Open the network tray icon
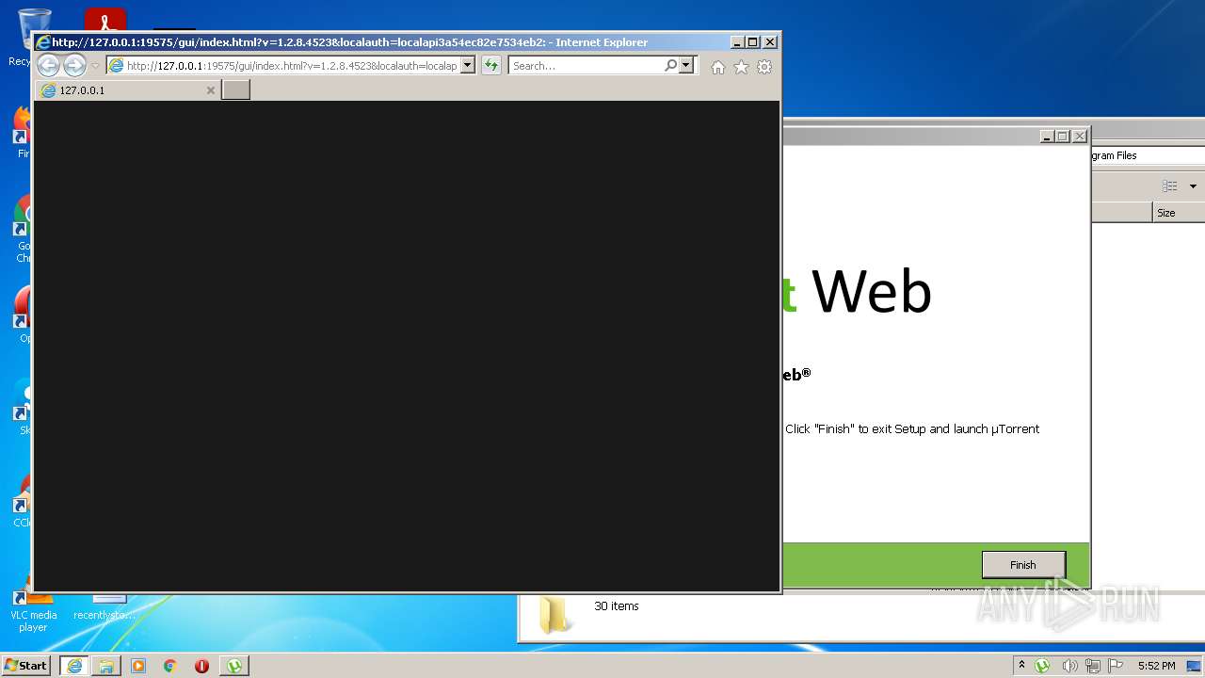The height and width of the screenshot is (678, 1205). point(1093,666)
